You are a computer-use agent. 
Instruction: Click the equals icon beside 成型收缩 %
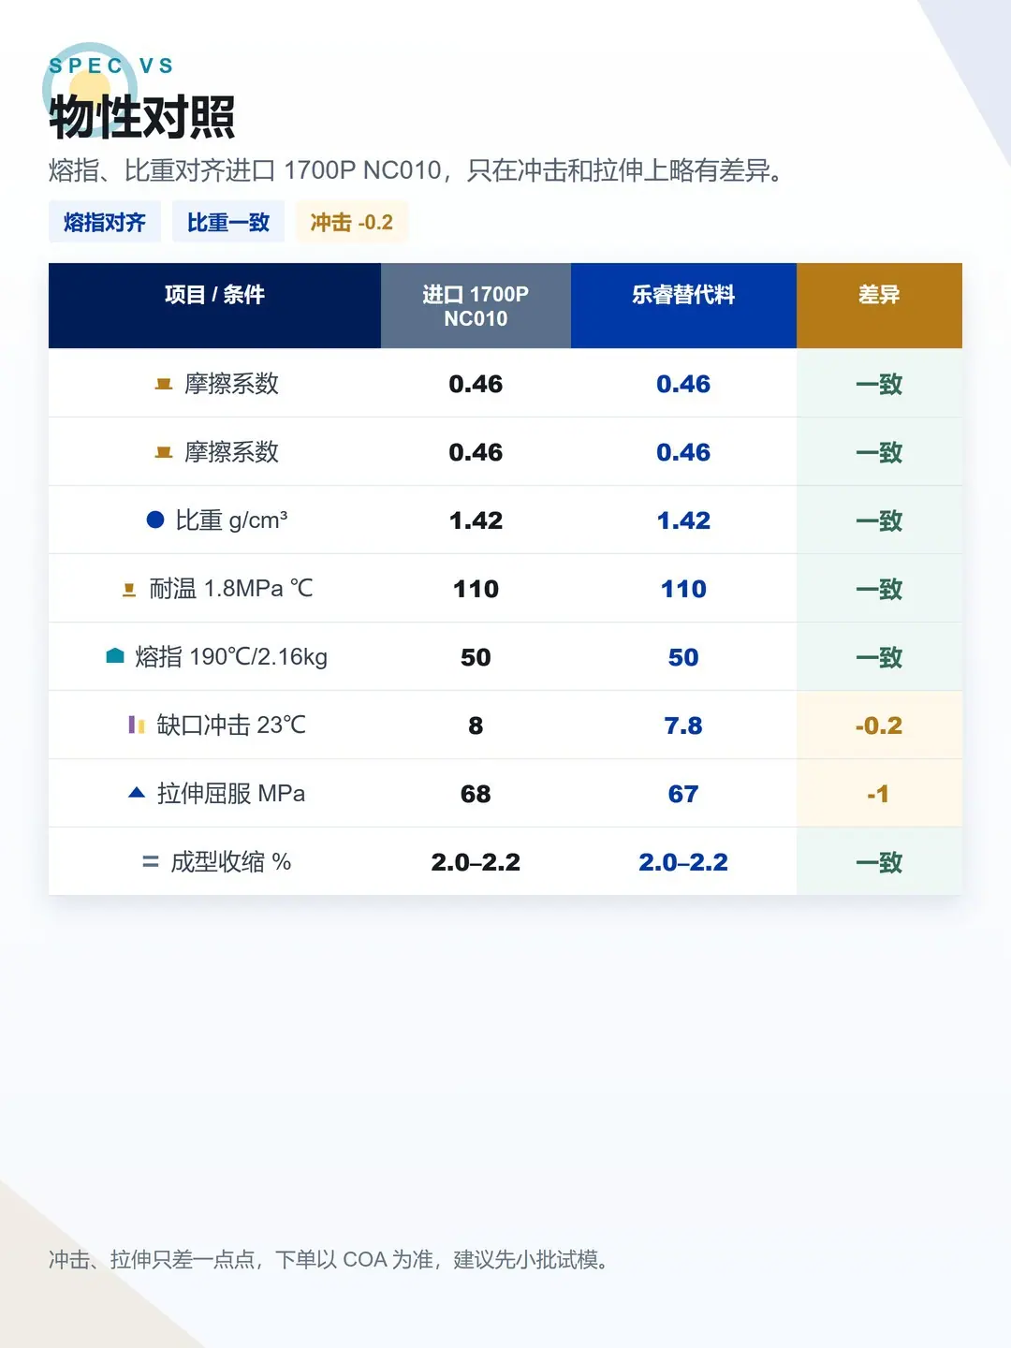[x=150, y=861]
